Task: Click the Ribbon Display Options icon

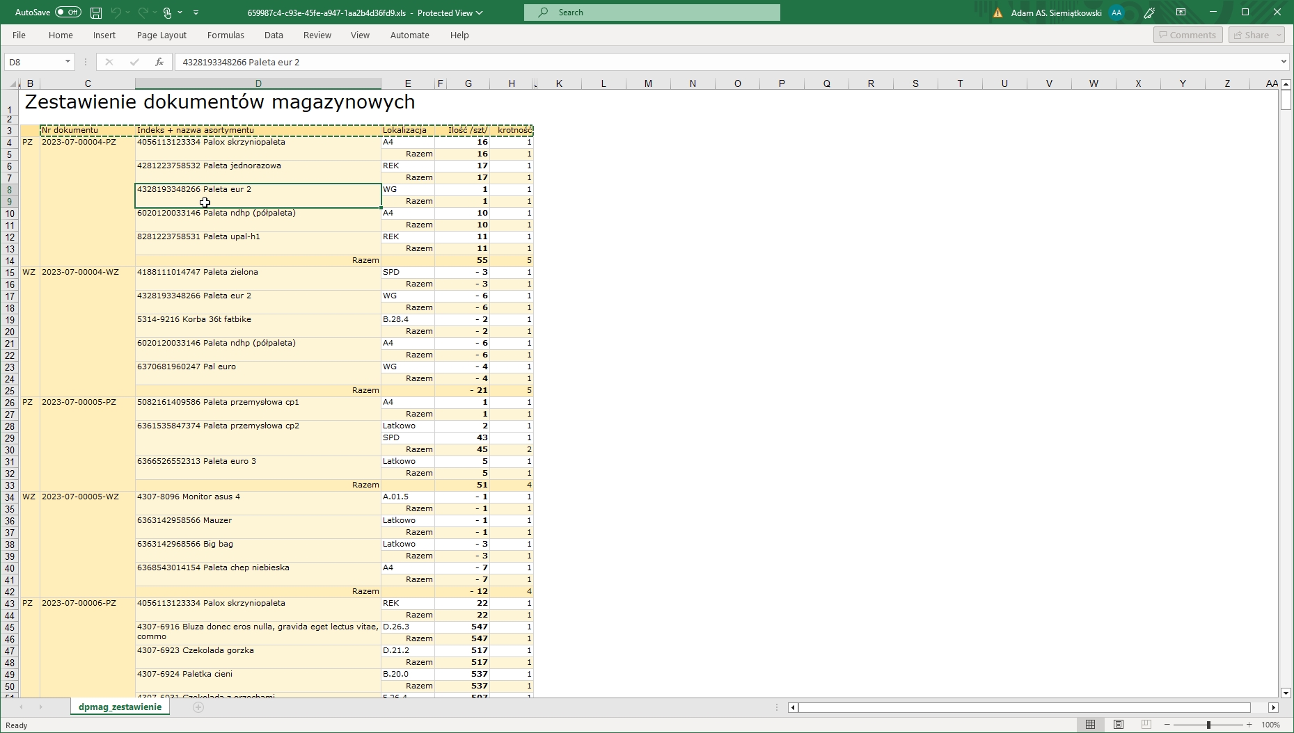Action: click(x=1181, y=13)
